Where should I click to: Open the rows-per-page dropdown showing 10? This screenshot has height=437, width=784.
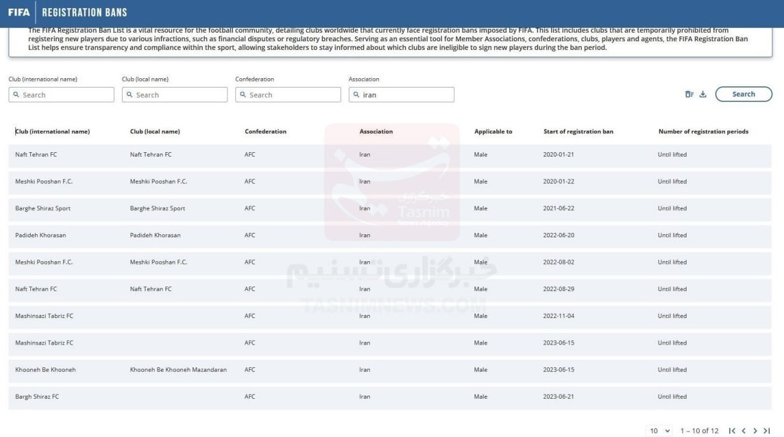[658, 431]
